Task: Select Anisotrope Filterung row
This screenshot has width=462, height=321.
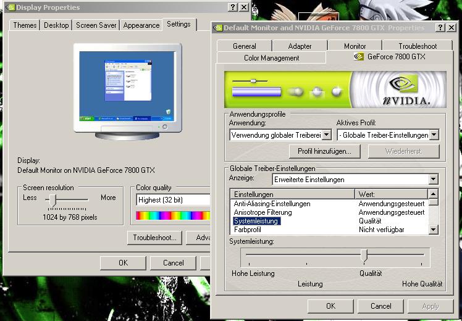Action: point(329,212)
